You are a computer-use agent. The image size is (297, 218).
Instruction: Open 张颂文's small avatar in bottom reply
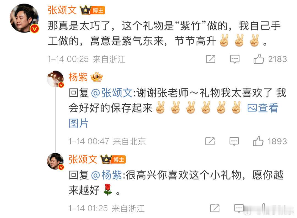point(56,161)
